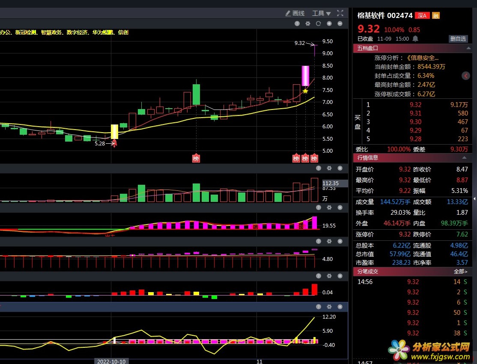Select the 智慧政务 concept tag

(x=51, y=32)
